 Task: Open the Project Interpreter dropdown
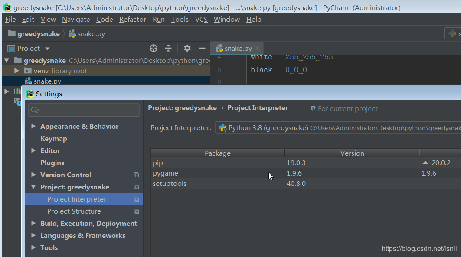[338, 128]
